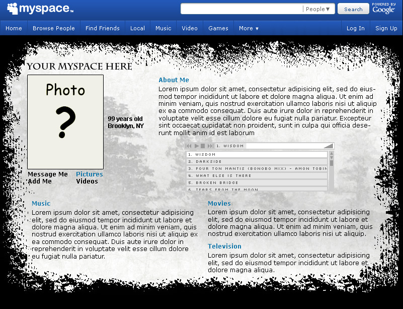This screenshot has height=309, width=403.
Task: Click the Add Me link
Action: pos(40,181)
